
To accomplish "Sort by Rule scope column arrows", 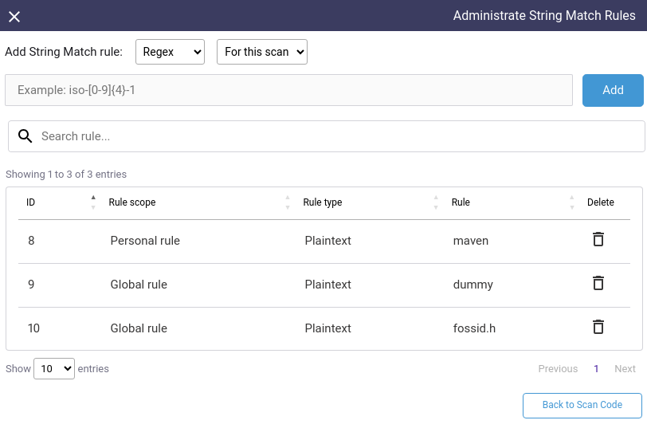I will pyautogui.click(x=288, y=202).
